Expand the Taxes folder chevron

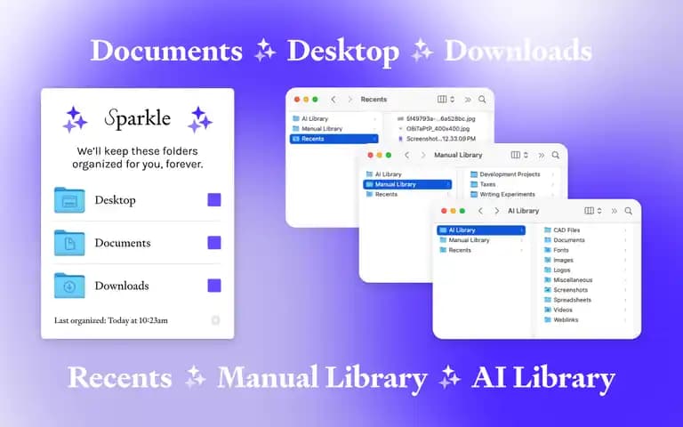click(553, 184)
